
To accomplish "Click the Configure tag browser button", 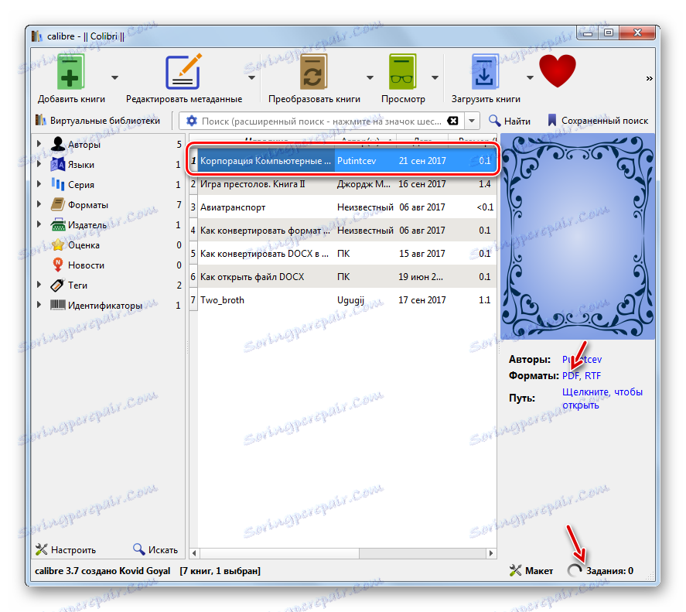I will tap(65, 549).
